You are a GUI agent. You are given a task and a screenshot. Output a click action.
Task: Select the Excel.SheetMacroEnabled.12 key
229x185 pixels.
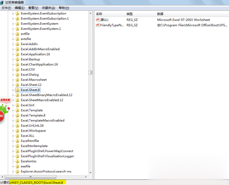[42, 100]
